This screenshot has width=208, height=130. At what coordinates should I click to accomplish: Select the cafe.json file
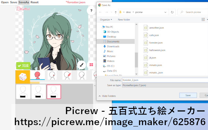[151, 35]
